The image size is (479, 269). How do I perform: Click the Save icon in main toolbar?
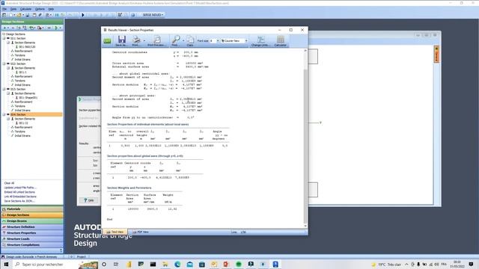point(27,15)
